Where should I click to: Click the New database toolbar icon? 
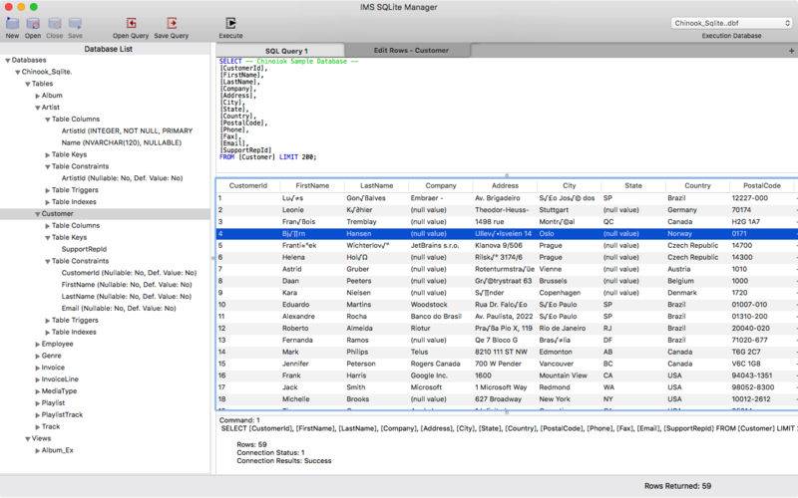click(x=12, y=23)
